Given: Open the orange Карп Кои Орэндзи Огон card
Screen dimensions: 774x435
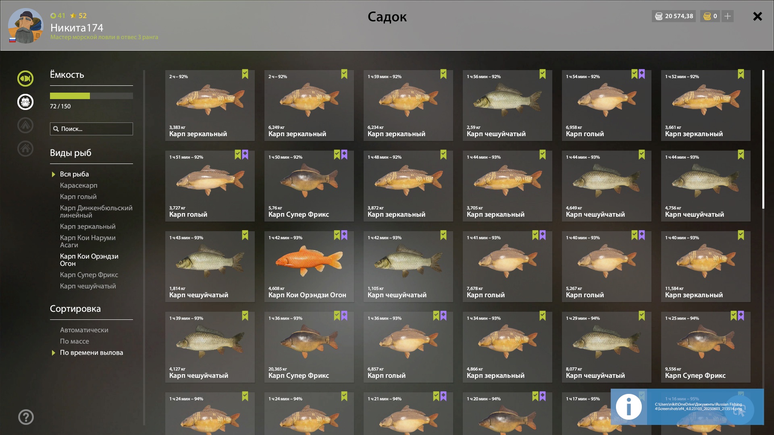Looking at the screenshot, I should point(309,266).
